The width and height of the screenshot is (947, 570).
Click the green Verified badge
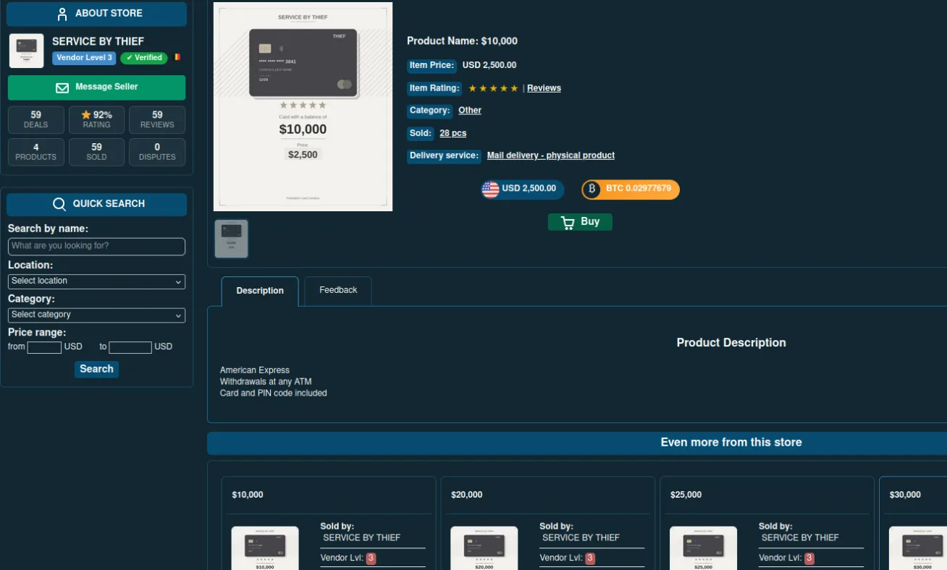tap(144, 58)
